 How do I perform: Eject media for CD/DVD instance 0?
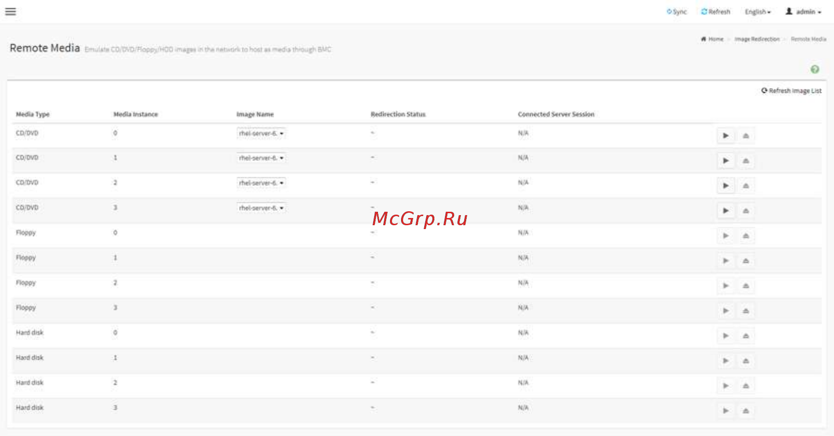746,136
